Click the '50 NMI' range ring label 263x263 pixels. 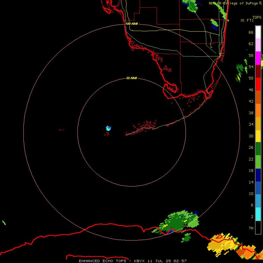(131, 78)
